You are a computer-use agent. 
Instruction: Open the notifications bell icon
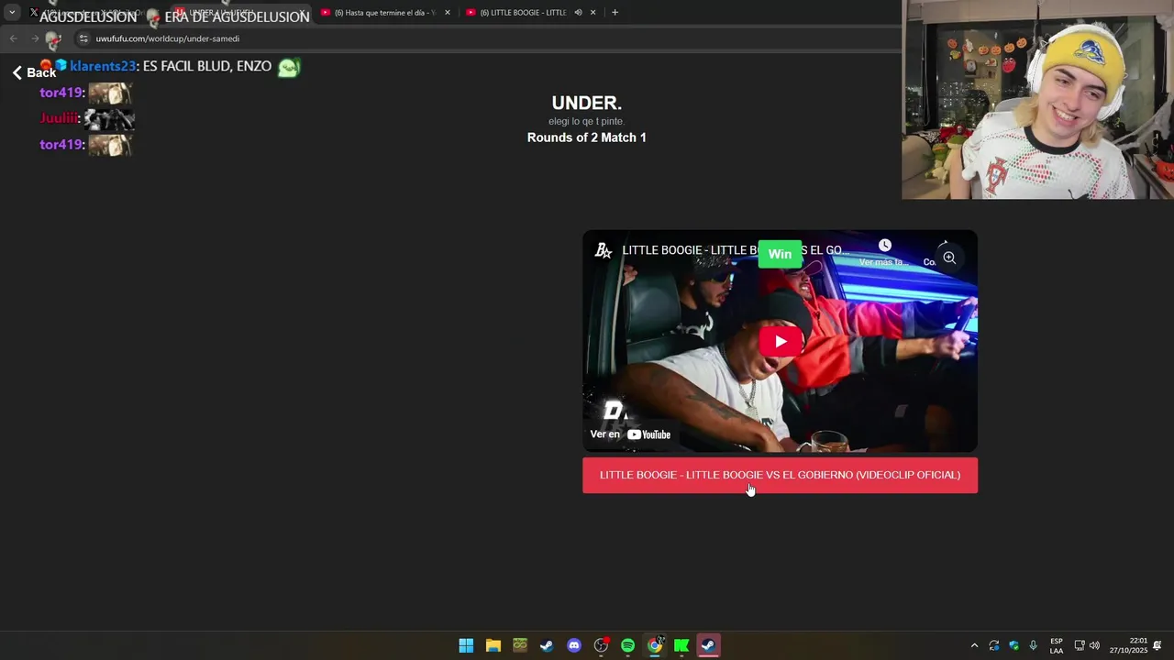(1157, 645)
